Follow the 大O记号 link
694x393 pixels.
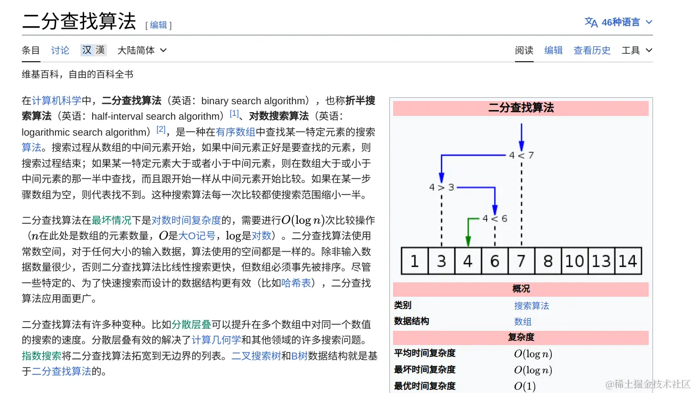pos(197,236)
